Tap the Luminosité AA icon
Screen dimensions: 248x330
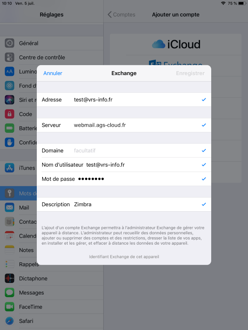[10, 71]
